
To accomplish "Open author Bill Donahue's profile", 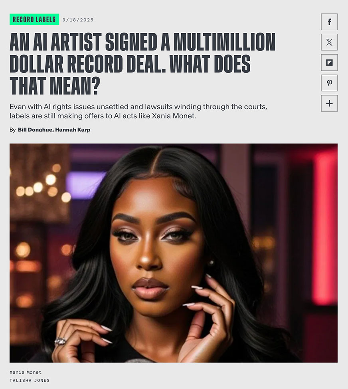I will click(x=35, y=130).
